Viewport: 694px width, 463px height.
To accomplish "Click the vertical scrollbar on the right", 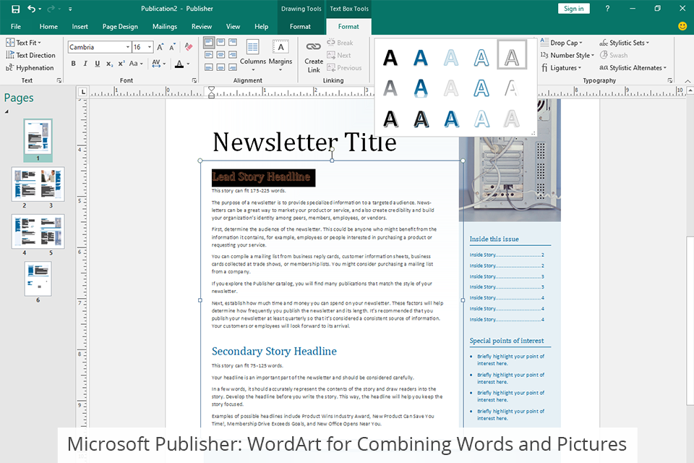I will (690, 320).
